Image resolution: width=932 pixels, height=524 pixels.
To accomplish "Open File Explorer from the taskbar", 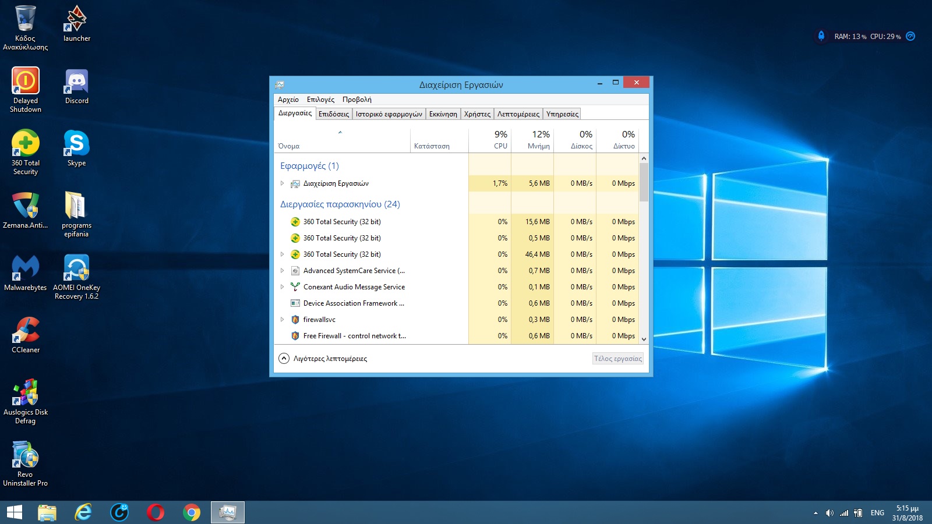I will (47, 512).
